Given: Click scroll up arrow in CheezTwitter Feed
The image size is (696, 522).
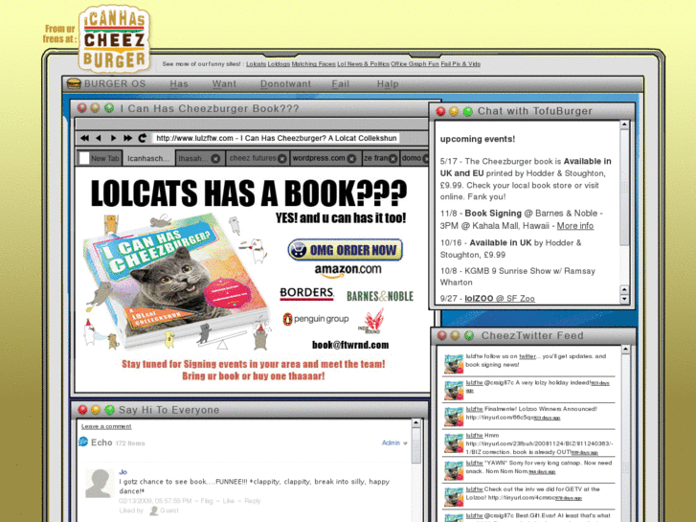Looking at the screenshot, I should (625, 350).
